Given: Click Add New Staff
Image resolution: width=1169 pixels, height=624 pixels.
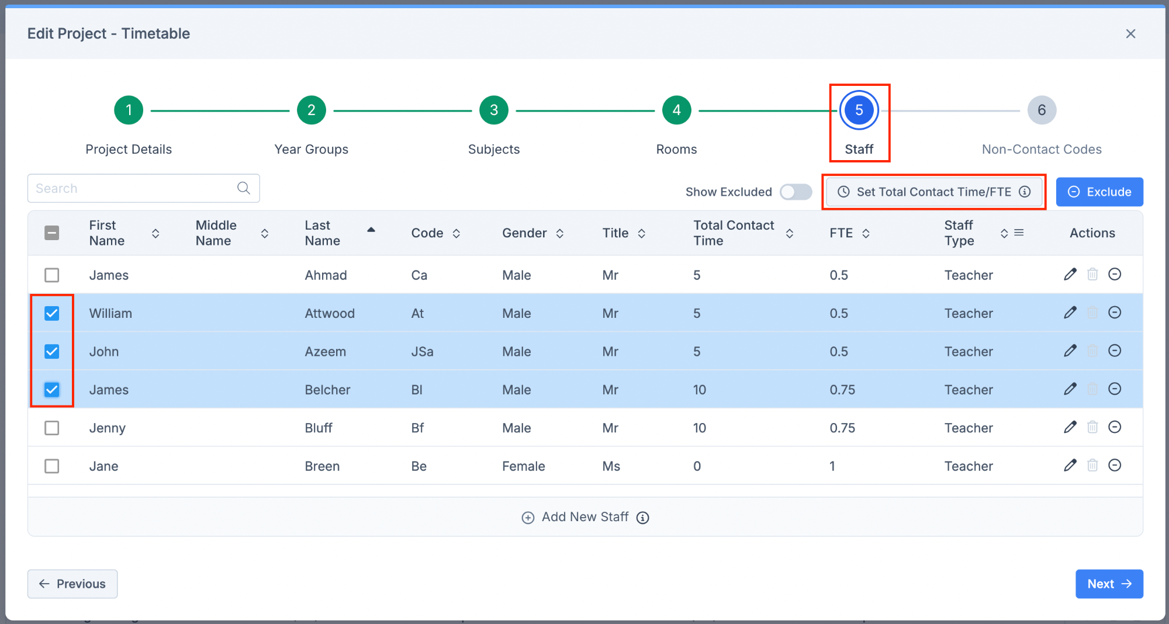Looking at the screenshot, I should 585,517.
